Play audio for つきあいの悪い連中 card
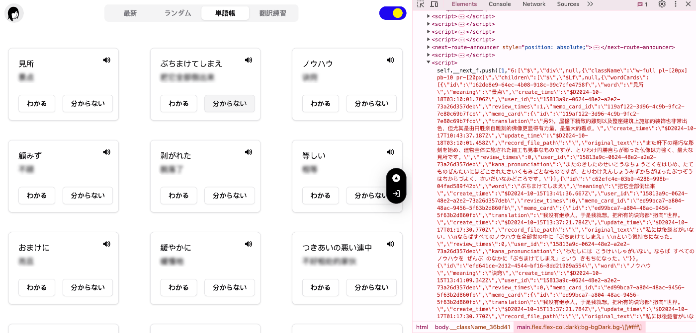Viewport: 696px width, 333px height. pyautogui.click(x=390, y=244)
